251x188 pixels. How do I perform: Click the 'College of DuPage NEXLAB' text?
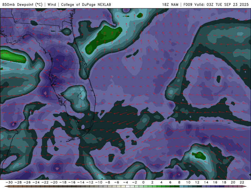[x=86, y=5]
